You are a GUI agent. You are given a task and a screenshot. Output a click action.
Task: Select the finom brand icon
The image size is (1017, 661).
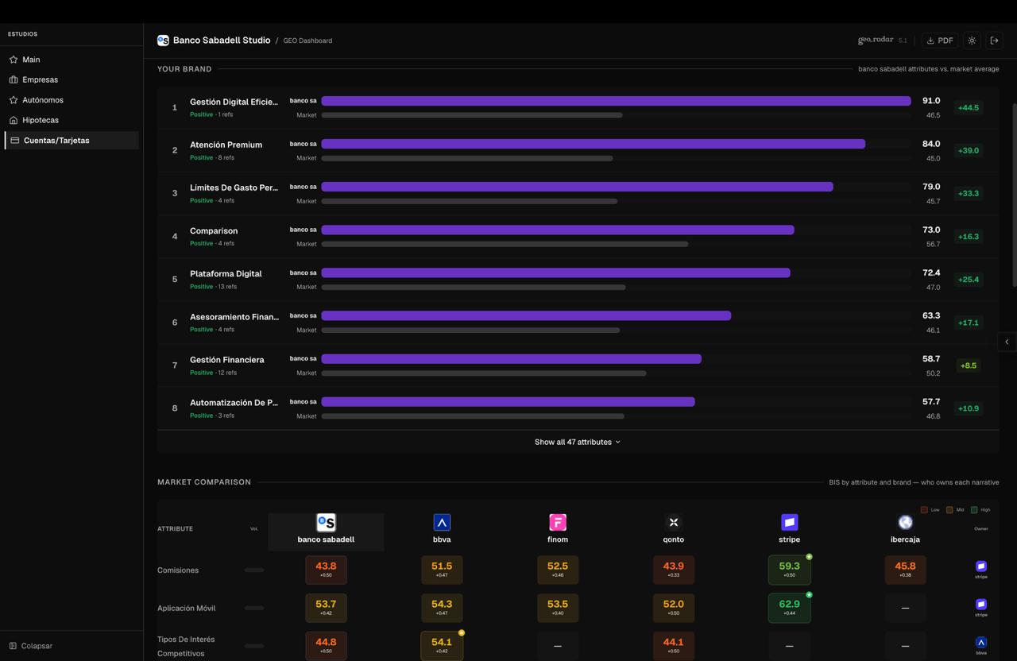(x=558, y=522)
